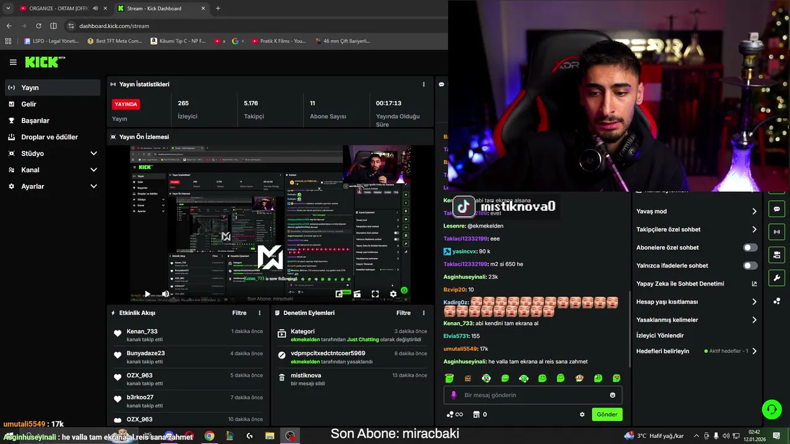Reload the browser page
The image size is (790, 444).
click(38, 26)
